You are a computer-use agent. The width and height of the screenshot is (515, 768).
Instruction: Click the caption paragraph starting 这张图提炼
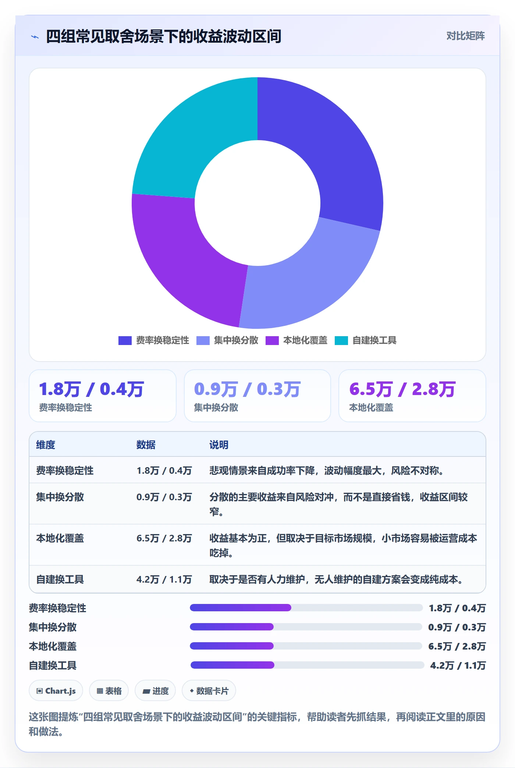pos(257,724)
